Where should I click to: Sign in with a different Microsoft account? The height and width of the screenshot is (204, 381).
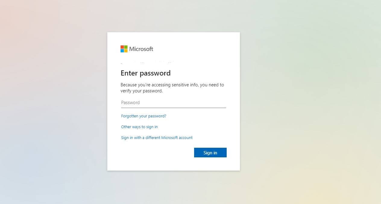point(157,138)
